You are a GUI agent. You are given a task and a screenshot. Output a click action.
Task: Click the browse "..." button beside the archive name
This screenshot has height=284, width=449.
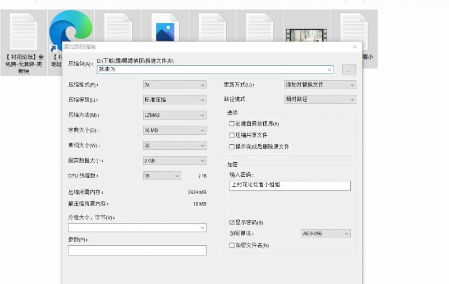pyautogui.click(x=349, y=70)
